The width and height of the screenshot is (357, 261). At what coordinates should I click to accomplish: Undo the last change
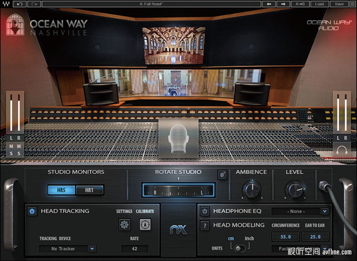click(x=20, y=4)
